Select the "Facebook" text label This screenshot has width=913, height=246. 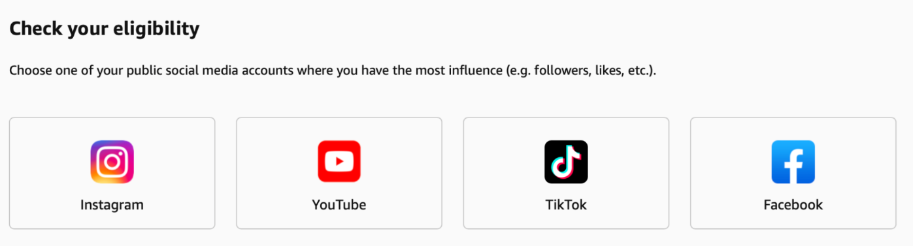coord(793,205)
